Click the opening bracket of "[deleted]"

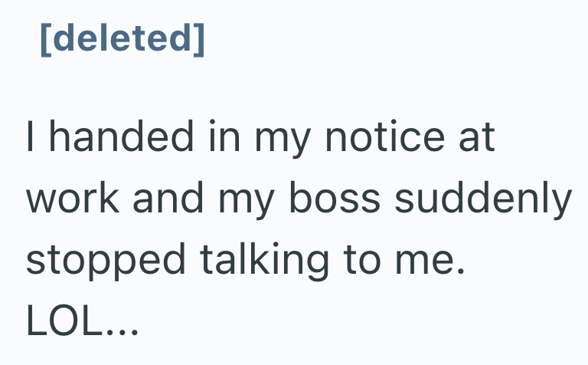(45, 40)
